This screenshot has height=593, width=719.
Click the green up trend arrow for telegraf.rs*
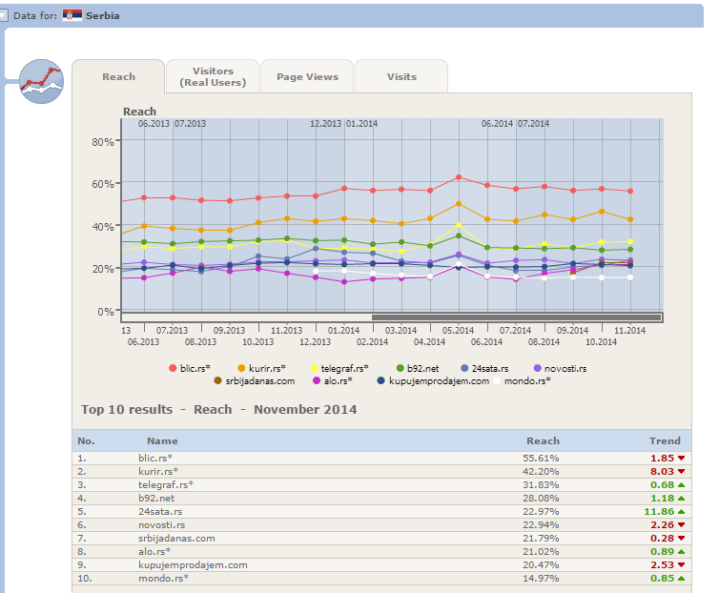[x=682, y=484]
